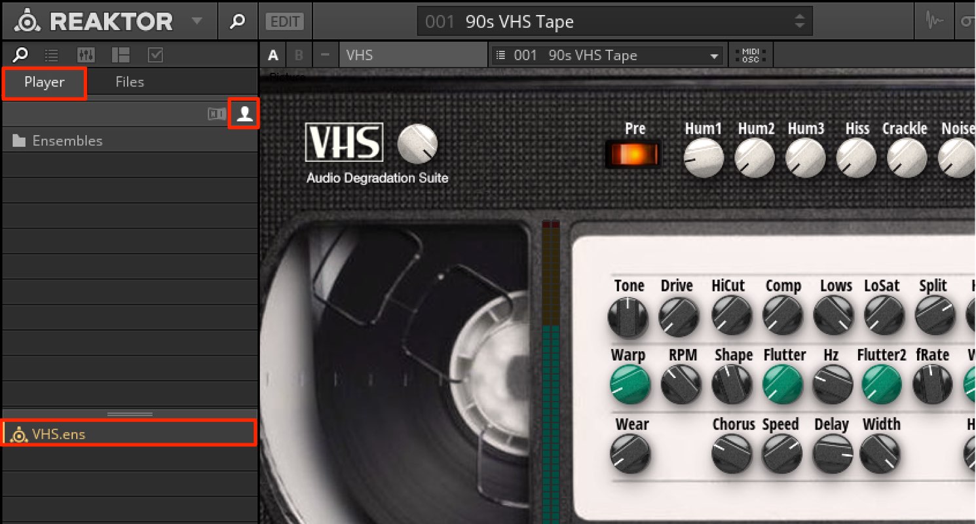Switch to the Files tab
The width and height of the screenshot is (976, 524).
[x=130, y=82]
